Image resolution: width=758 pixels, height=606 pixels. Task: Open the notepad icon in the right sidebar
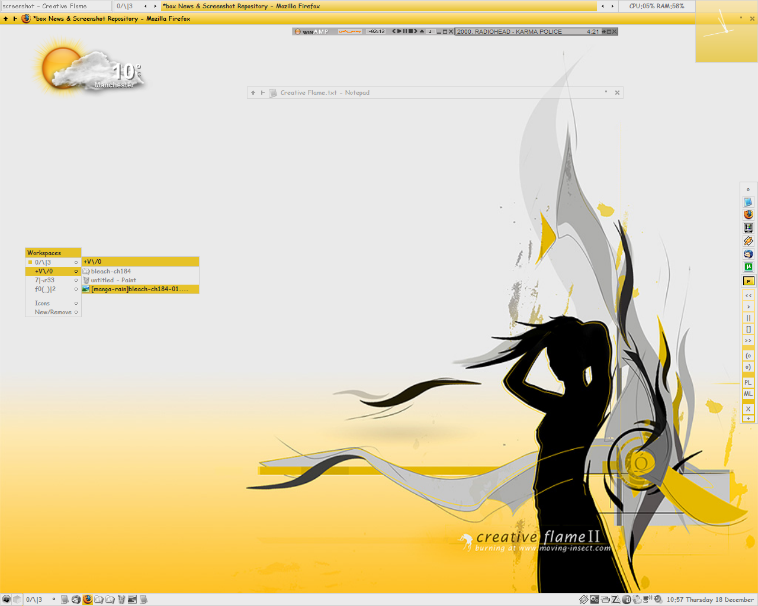(749, 202)
